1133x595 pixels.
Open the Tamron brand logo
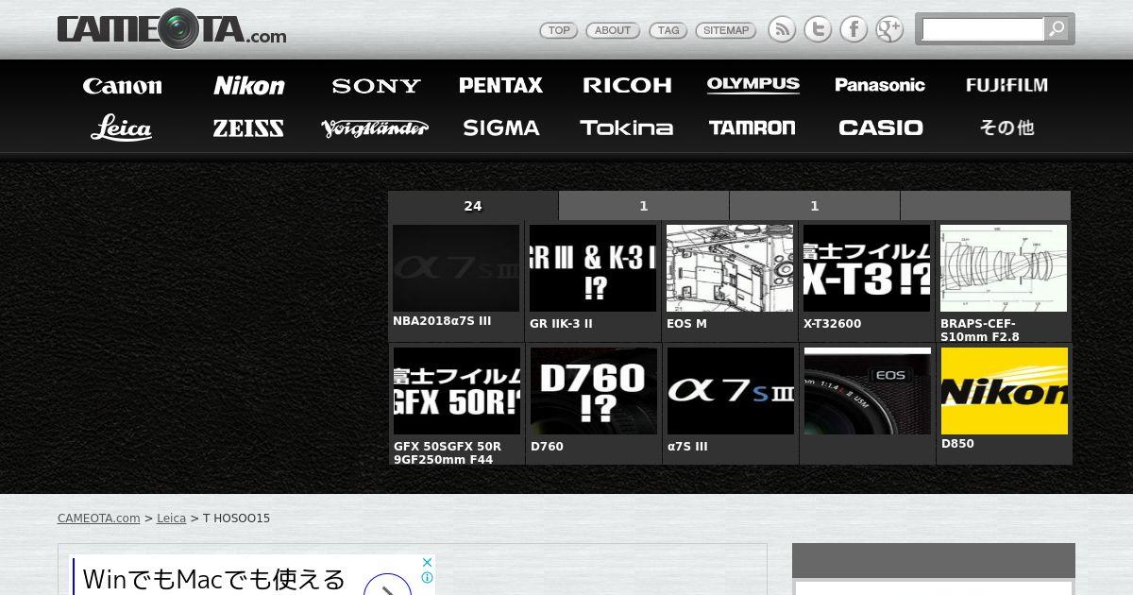pyautogui.click(x=753, y=127)
